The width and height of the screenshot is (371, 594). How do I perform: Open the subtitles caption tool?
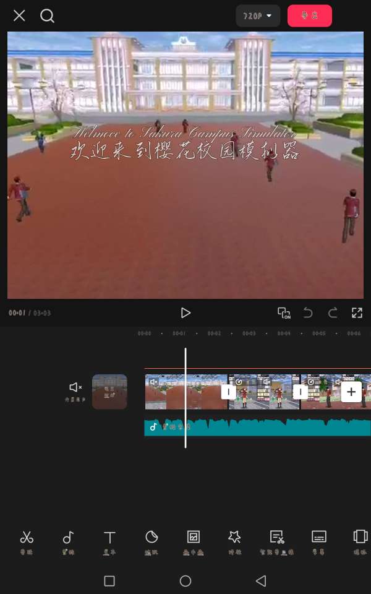click(x=319, y=542)
